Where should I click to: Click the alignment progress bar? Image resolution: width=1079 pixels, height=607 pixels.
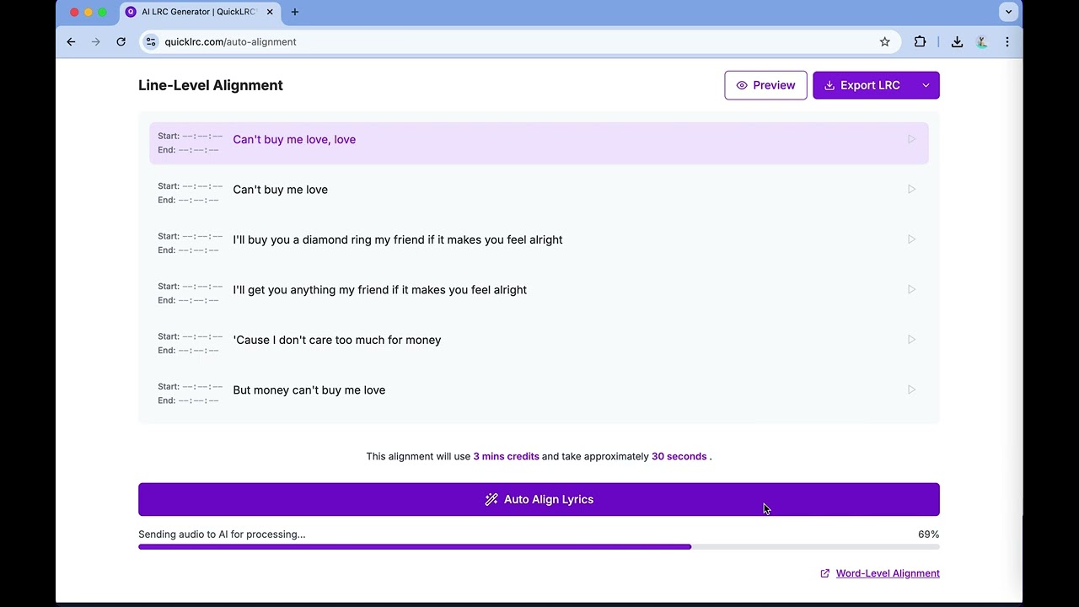coord(539,547)
